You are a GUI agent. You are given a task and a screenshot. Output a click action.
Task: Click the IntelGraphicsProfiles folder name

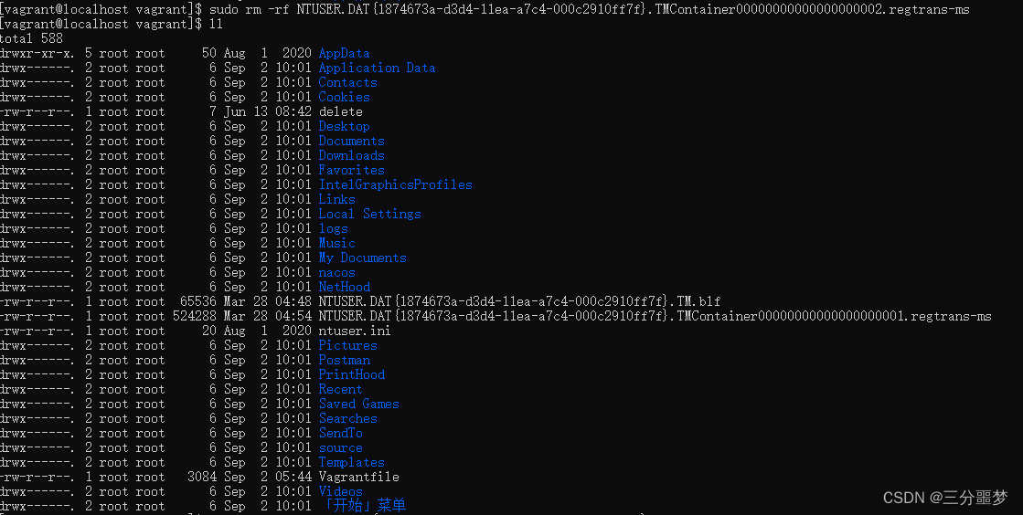pos(395,185)
